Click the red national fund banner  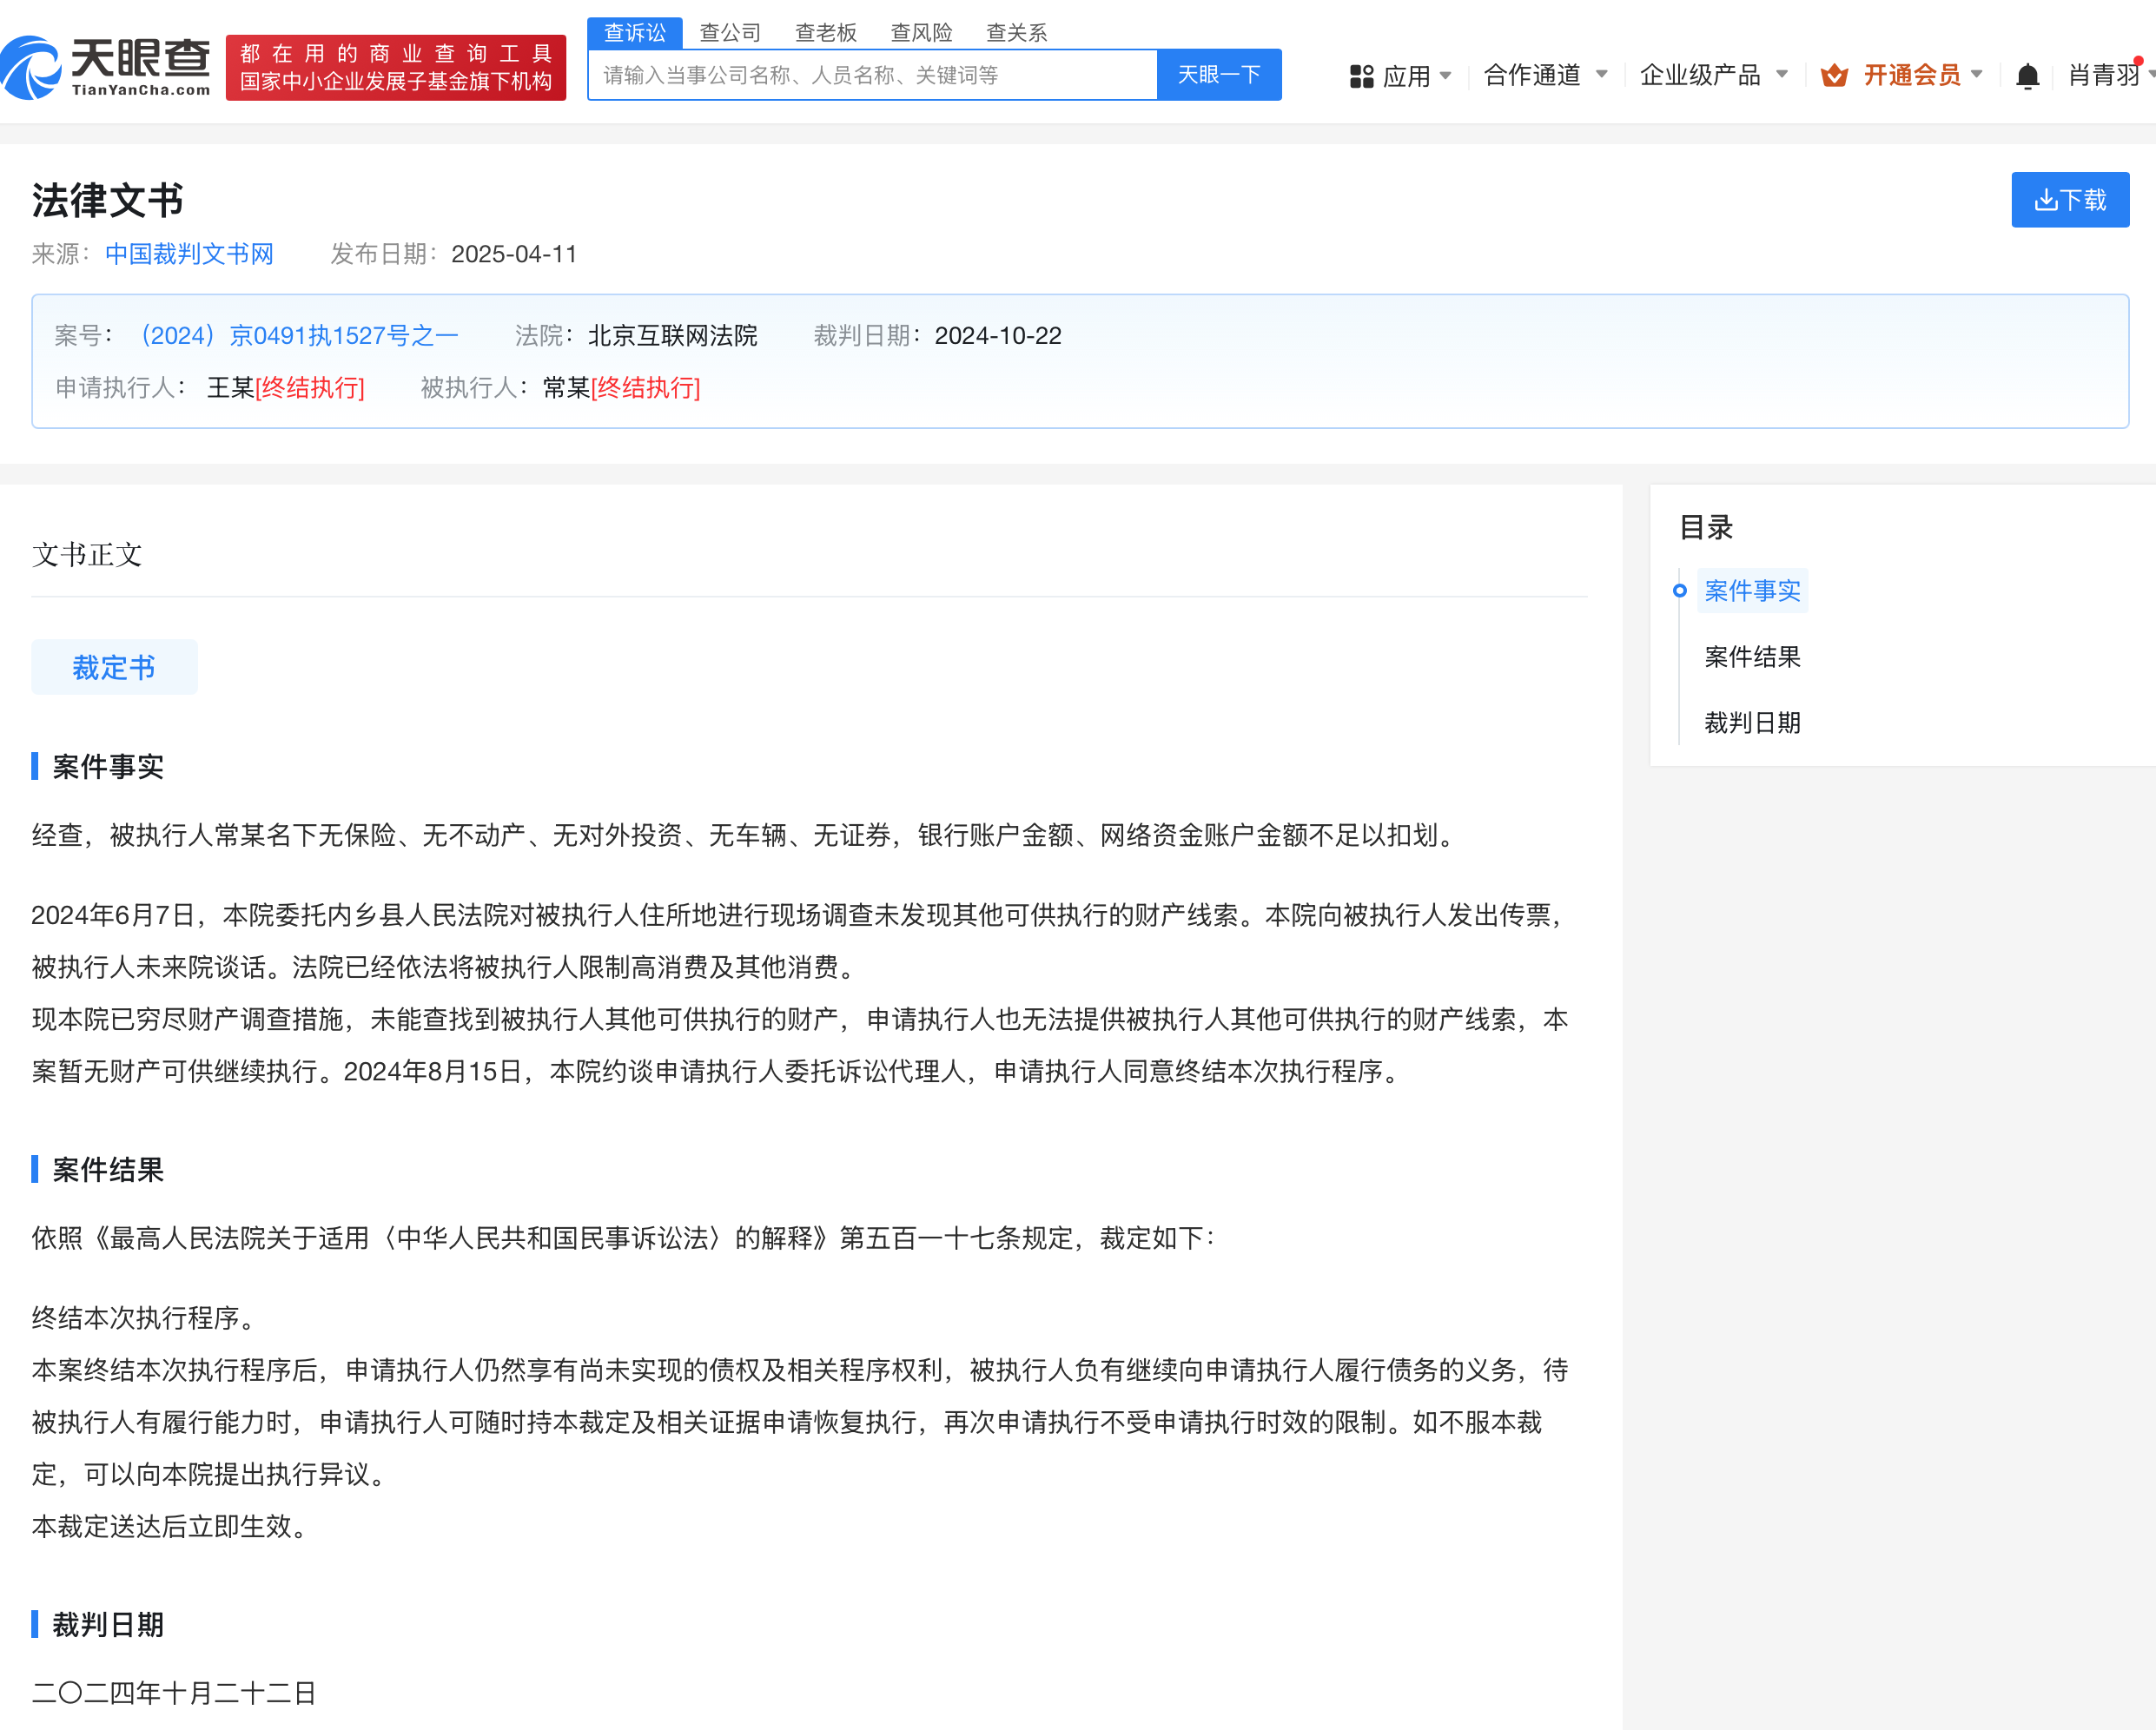[x=396, y=67]
